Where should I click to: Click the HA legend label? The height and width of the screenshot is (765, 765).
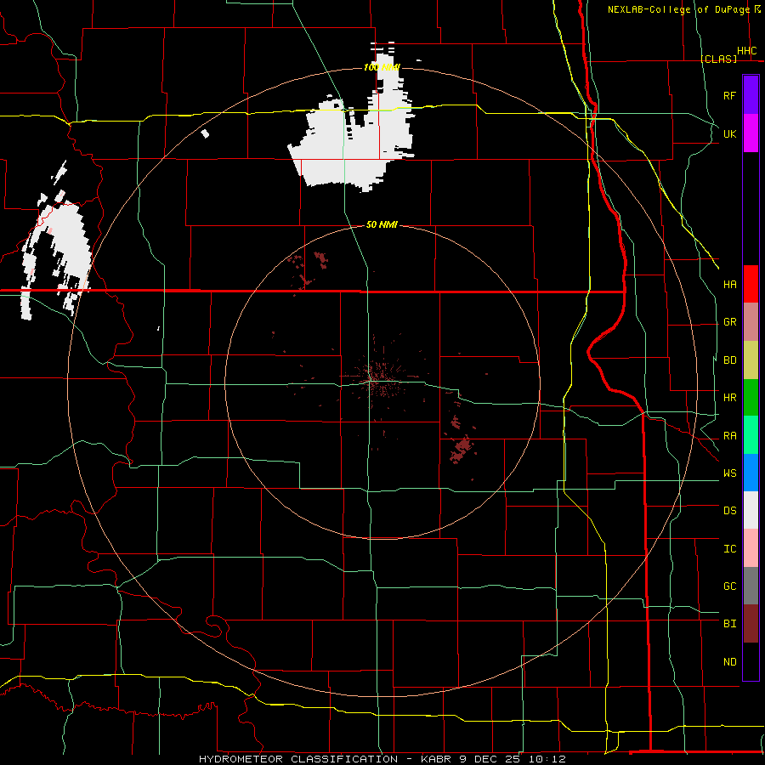[729, 284]
